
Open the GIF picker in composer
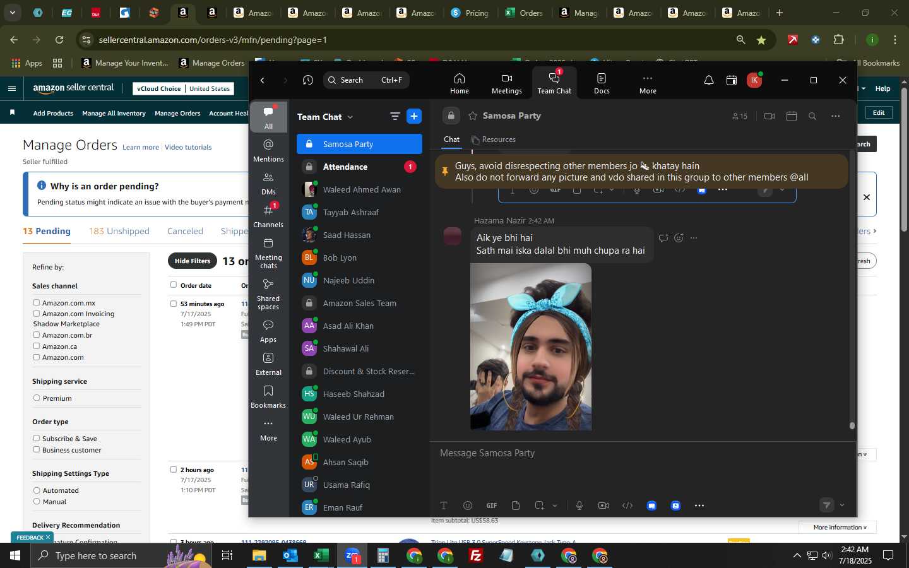[x=492, y=506]
